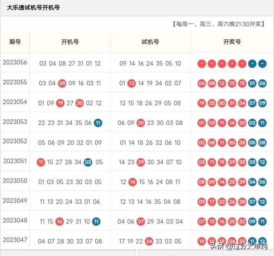Click period number 2023053
Screen dimensions: 274x256
click(x=15, y=122)
